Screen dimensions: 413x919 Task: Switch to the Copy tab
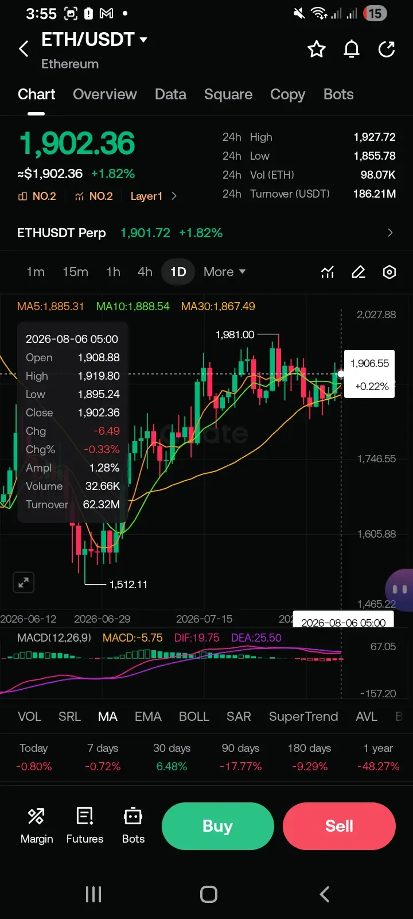(x=287, y=94)
